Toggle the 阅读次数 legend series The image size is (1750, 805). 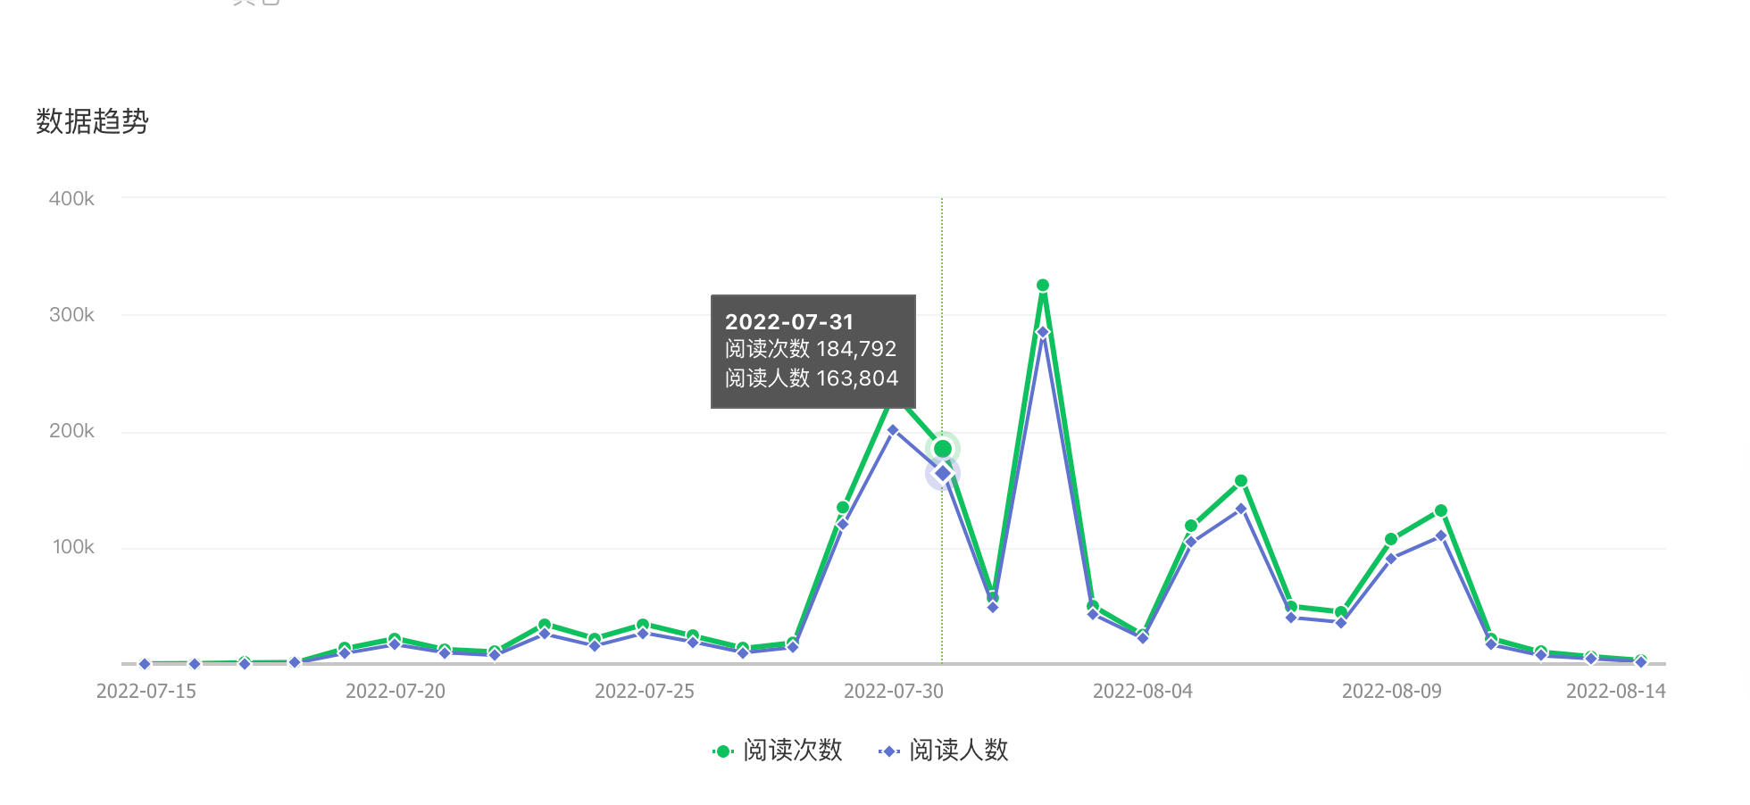coord(778,751)
